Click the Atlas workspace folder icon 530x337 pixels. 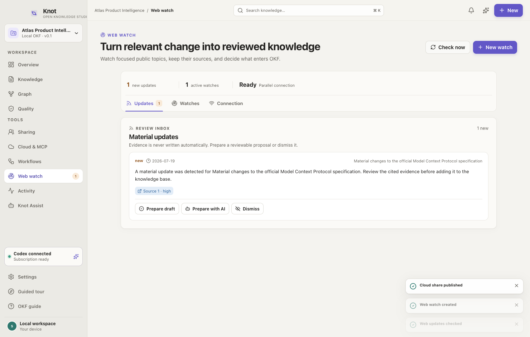[x=14, y=33]
